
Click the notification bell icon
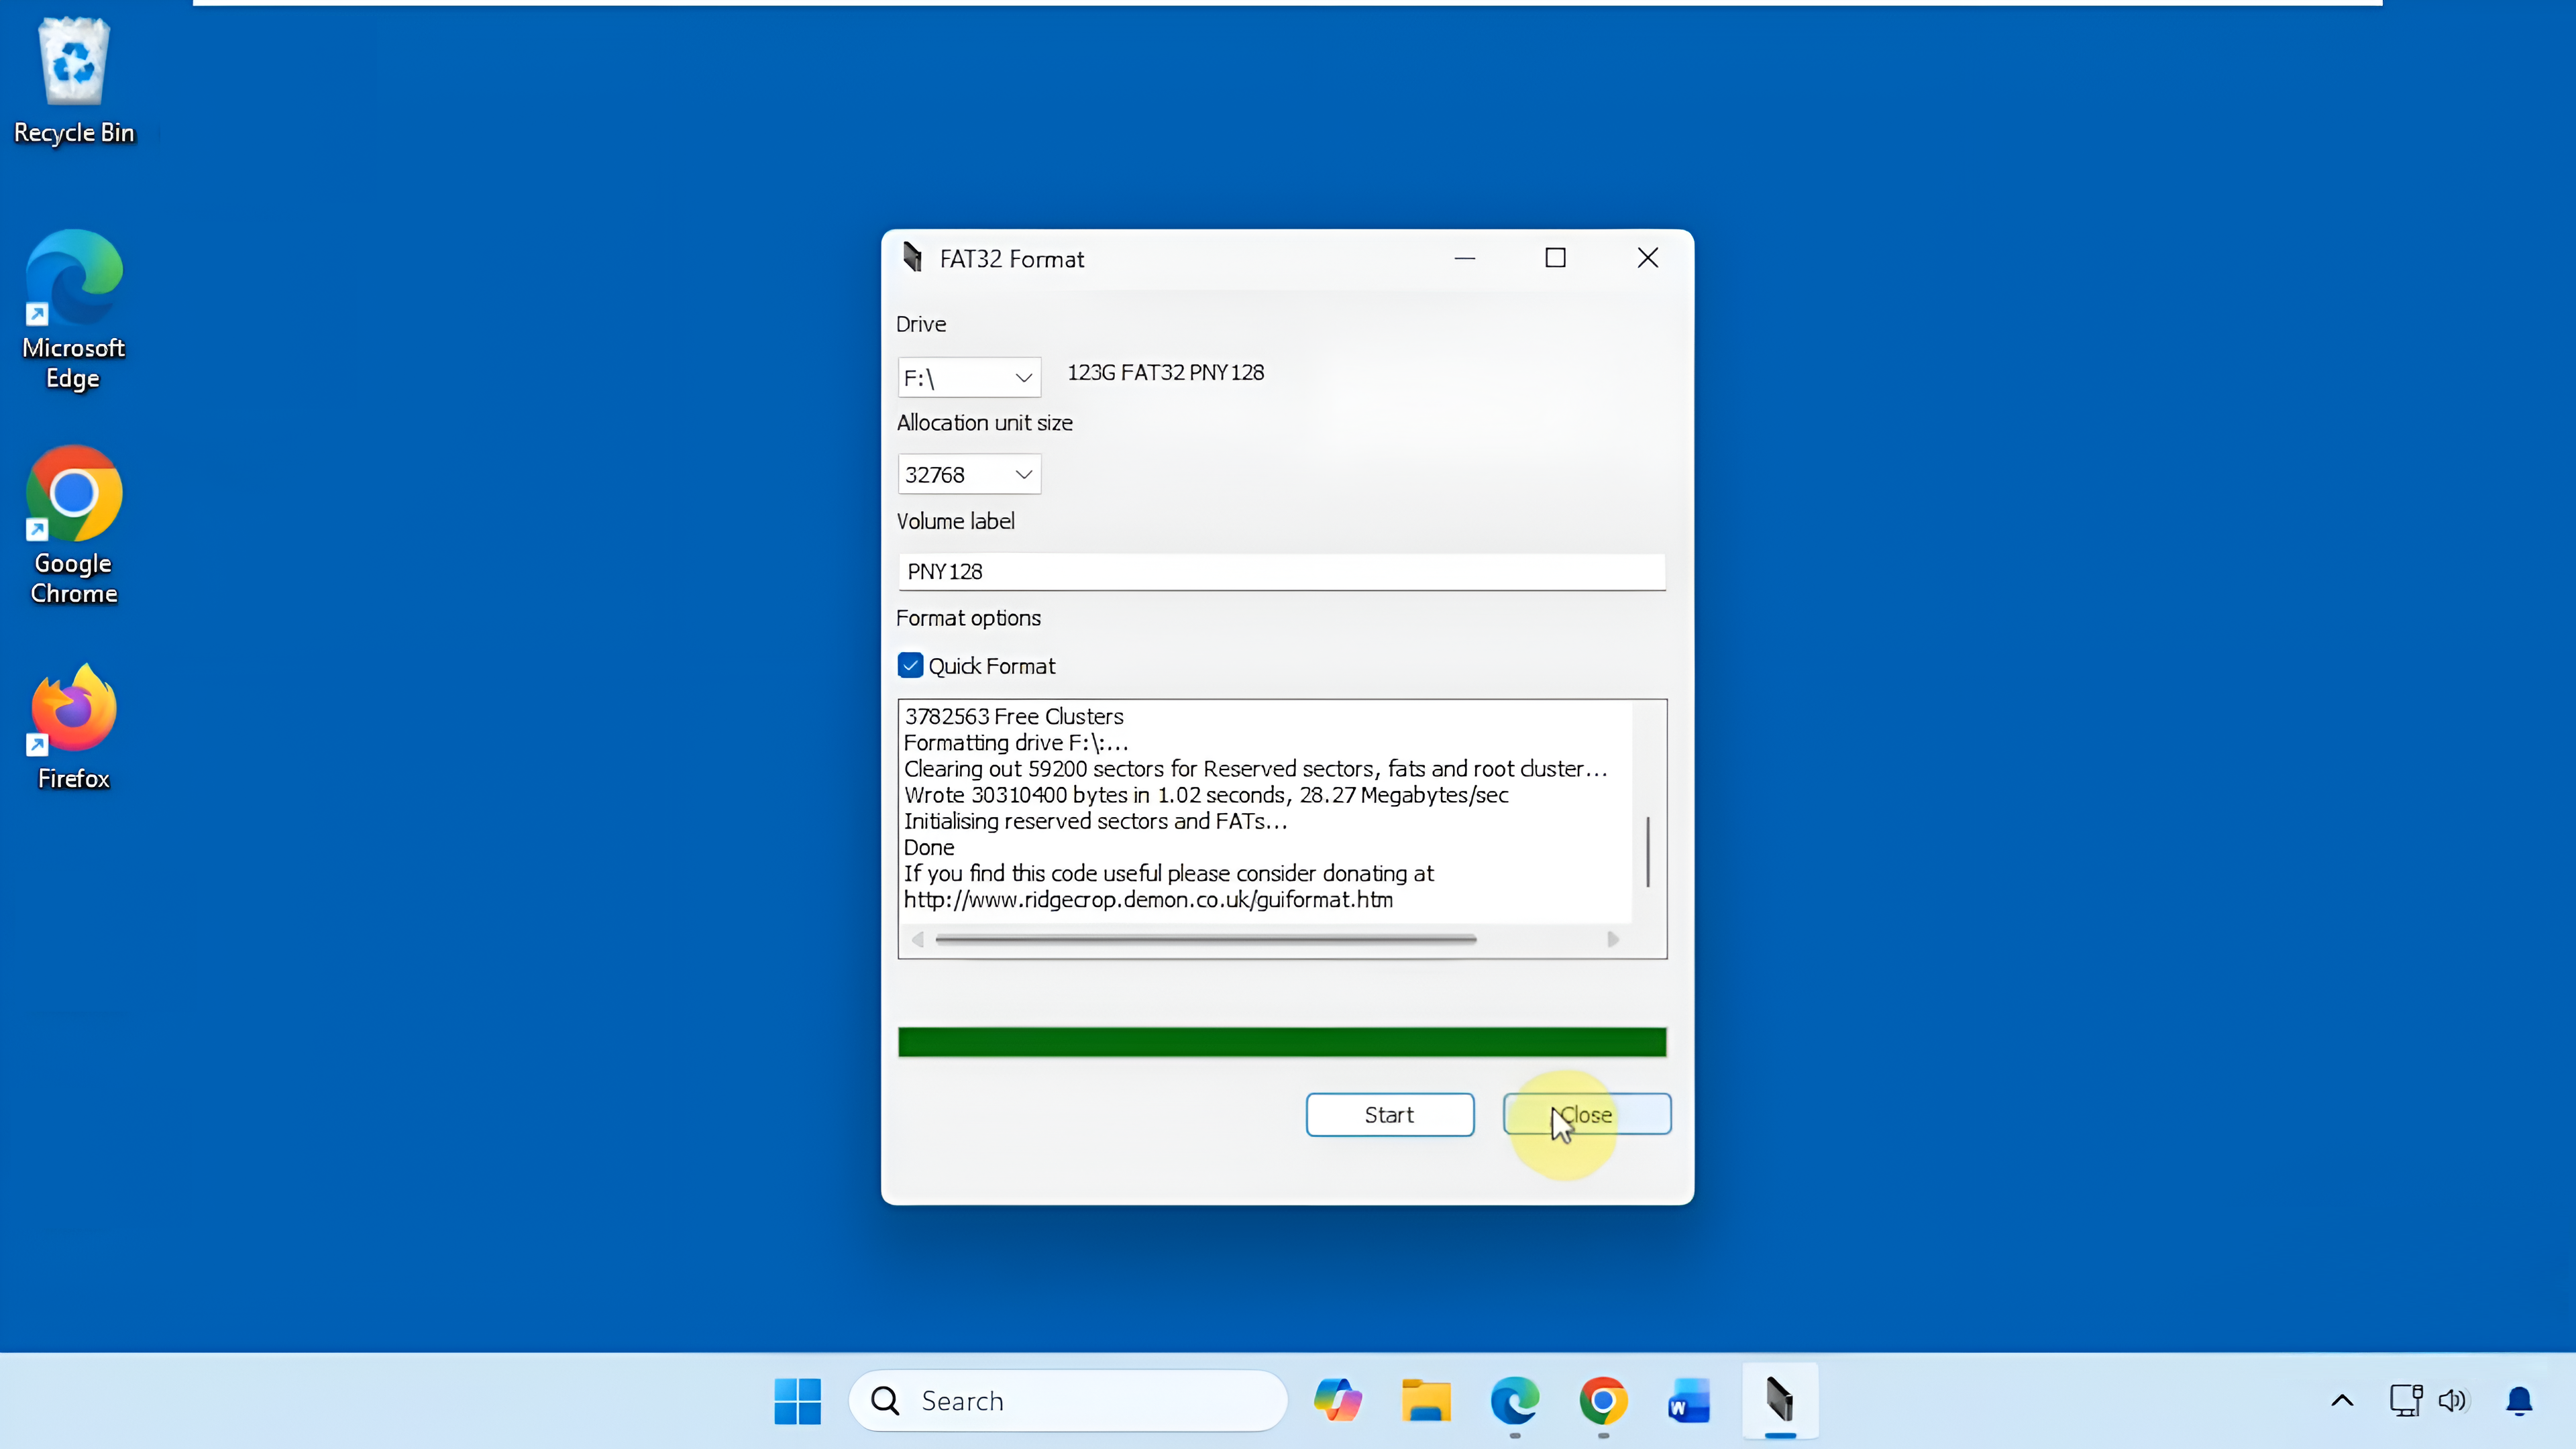click(x=2518, y=1400)
